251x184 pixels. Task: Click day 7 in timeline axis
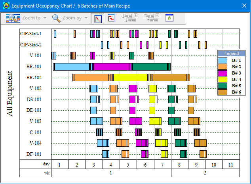[162, 165]
